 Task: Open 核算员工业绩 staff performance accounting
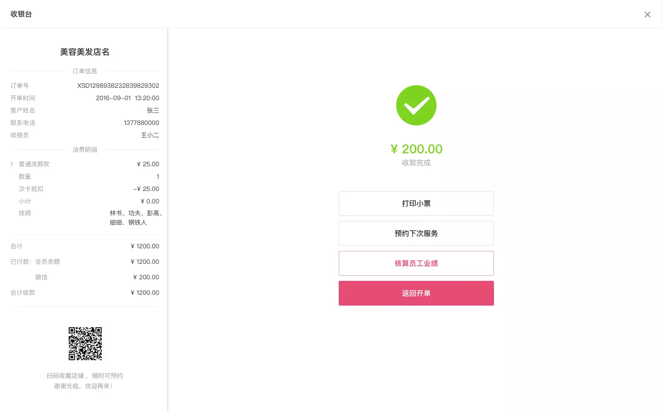[416, 263]
